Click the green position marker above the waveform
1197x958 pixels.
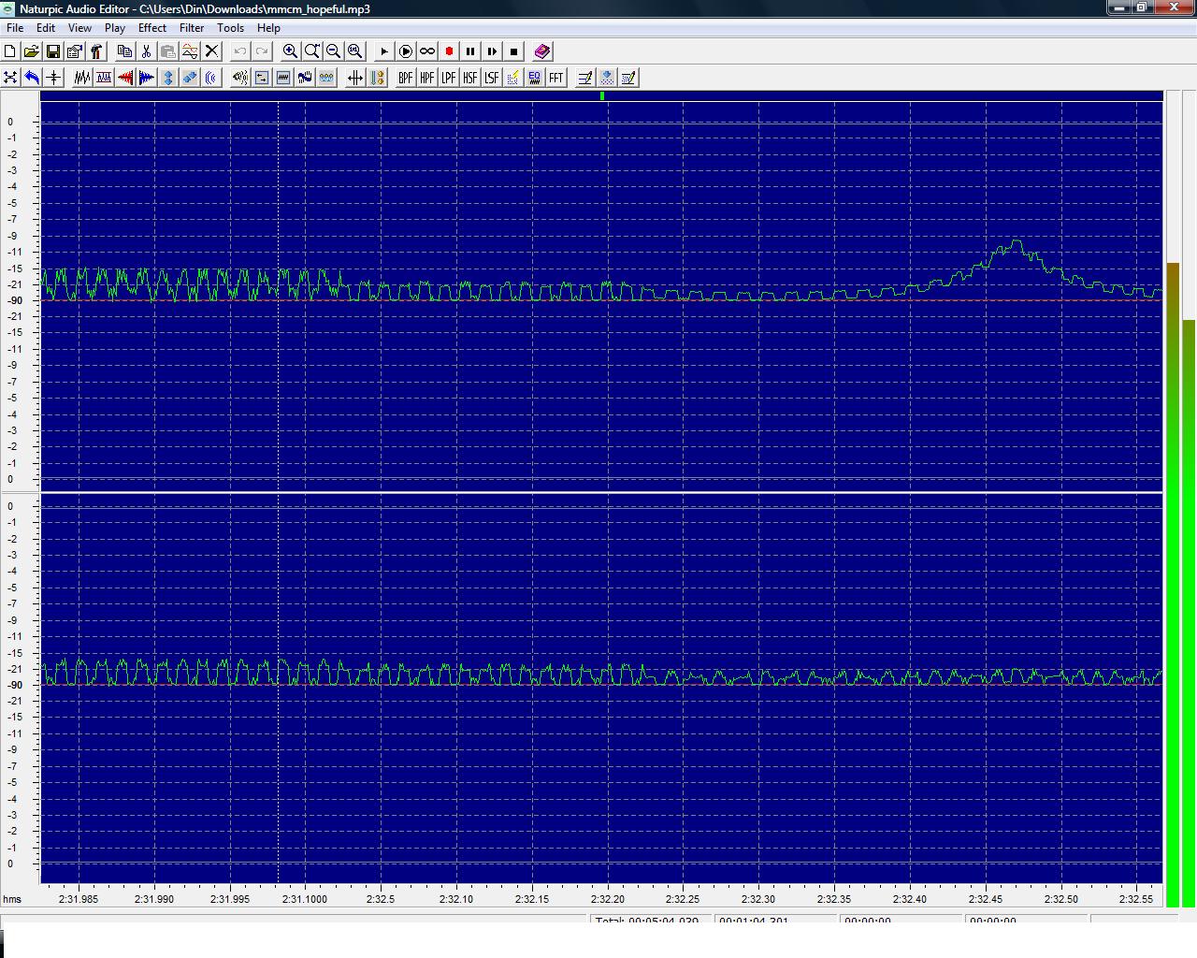(602, 95)
